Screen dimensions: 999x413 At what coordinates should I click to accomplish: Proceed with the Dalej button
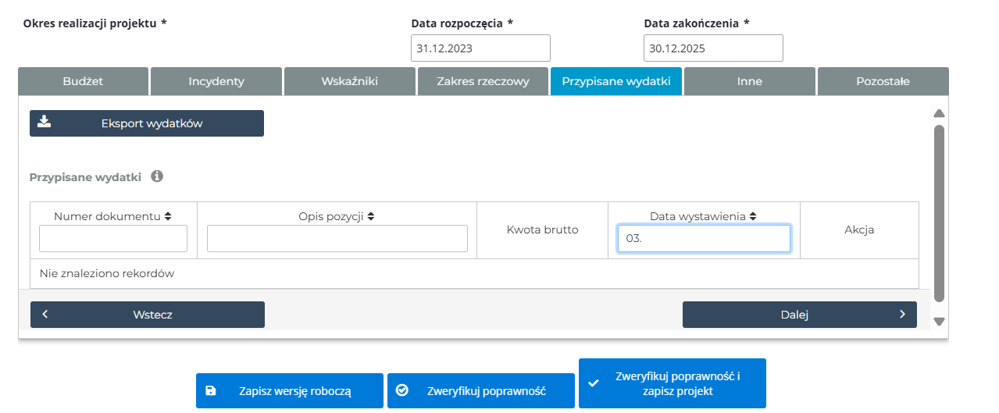point(799,315)
